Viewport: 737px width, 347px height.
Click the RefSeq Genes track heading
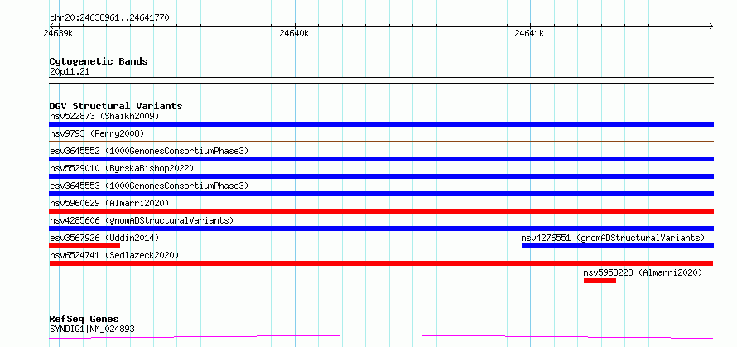84,320
